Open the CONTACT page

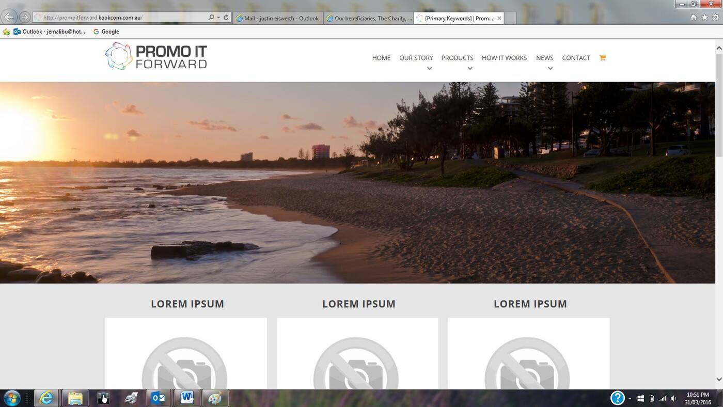576,58
